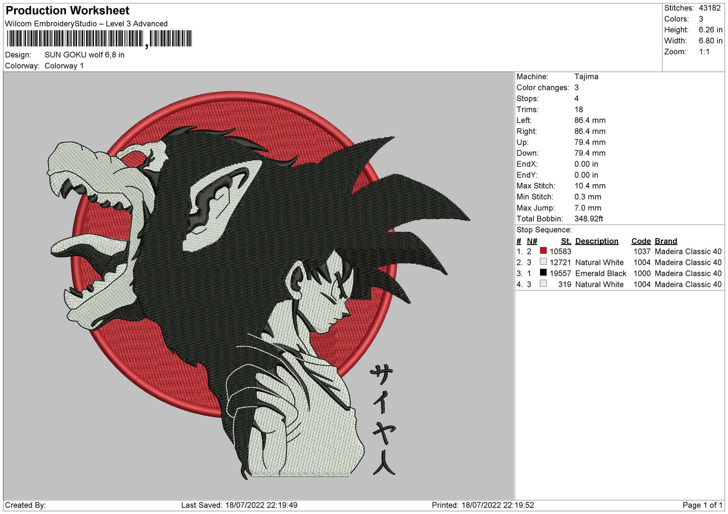Click the N# column header
The width and height of the screenshot is (728, 514).
[532, 241]
